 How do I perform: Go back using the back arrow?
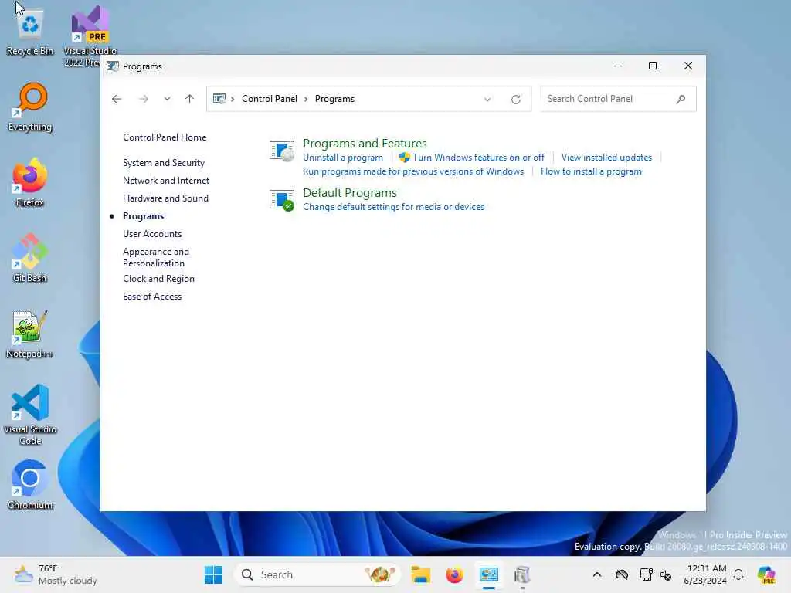pos(117,99)
